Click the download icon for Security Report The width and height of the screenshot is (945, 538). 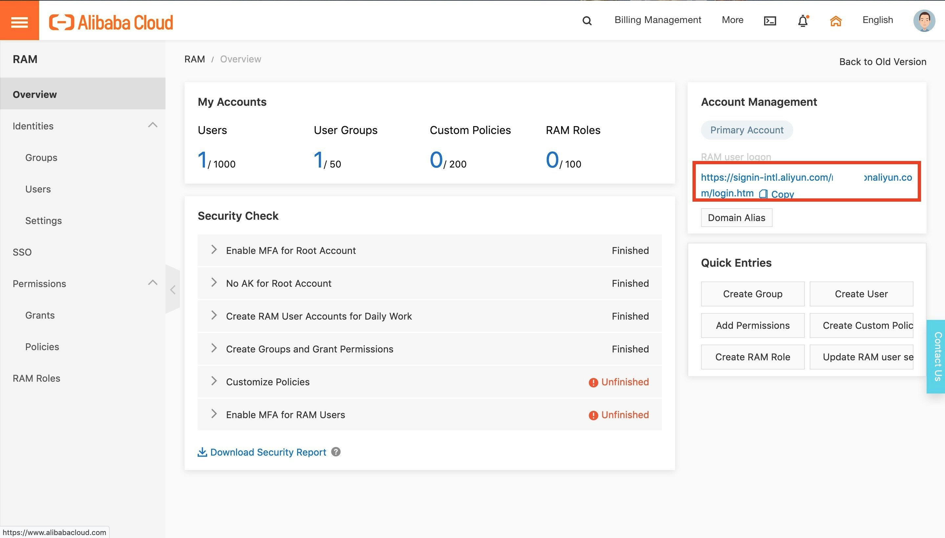pos(202,452)
